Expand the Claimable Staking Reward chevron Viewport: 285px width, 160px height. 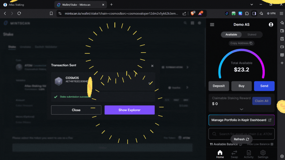click(x=241, y=109)
